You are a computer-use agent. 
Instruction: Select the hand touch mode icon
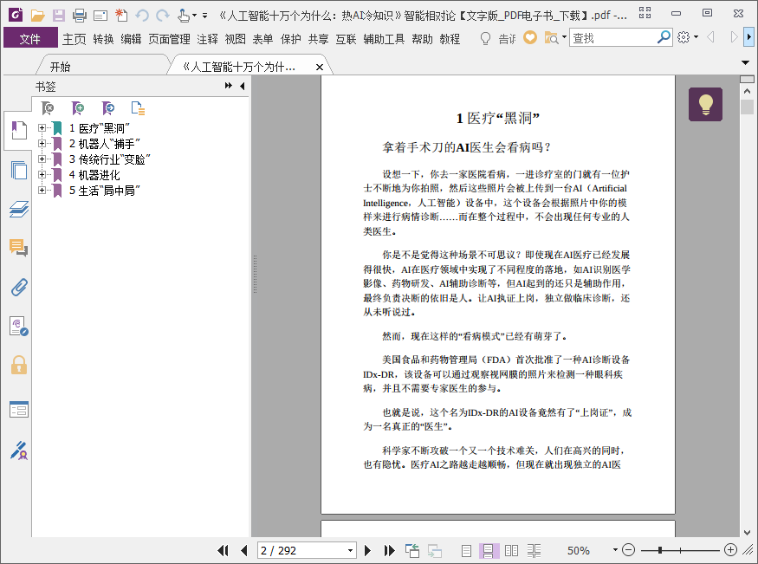click(184, 16)
